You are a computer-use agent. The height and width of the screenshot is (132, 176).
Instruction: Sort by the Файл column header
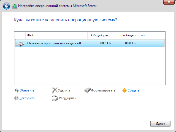(x=56, y=35)
